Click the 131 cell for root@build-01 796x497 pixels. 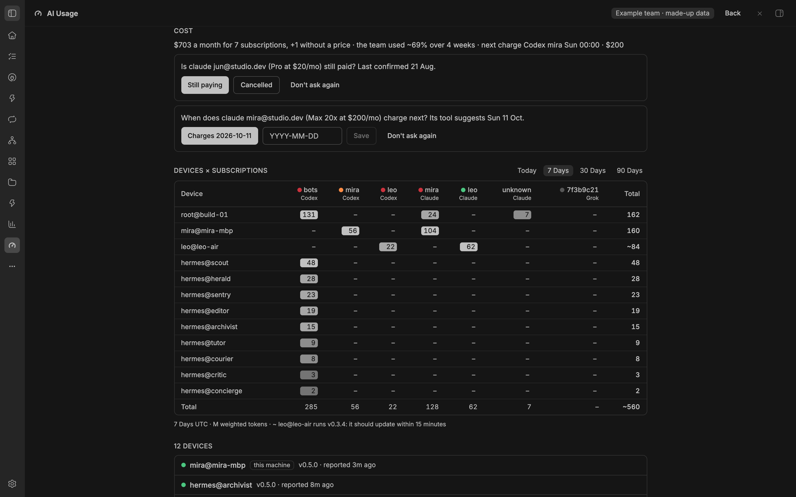pyautogui.click(x=309, y=215)
